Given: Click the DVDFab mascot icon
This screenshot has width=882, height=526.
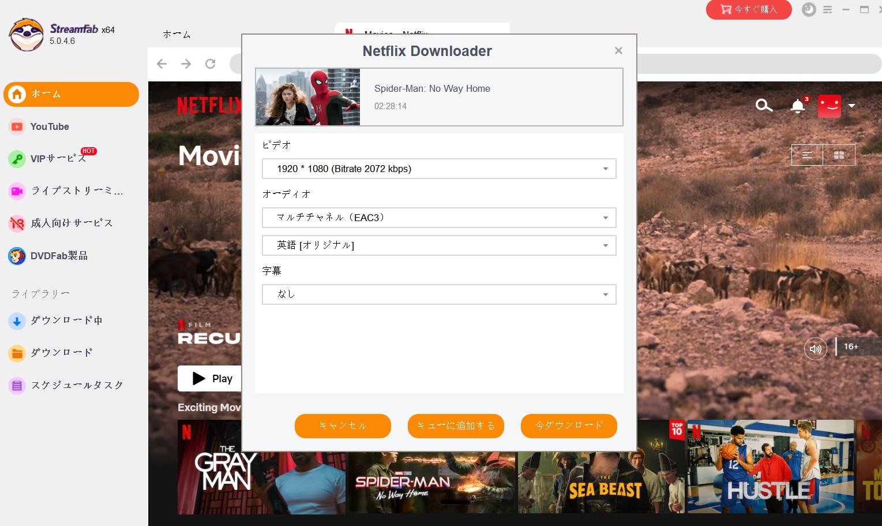Looking at the screenshot, I should 17,256.
